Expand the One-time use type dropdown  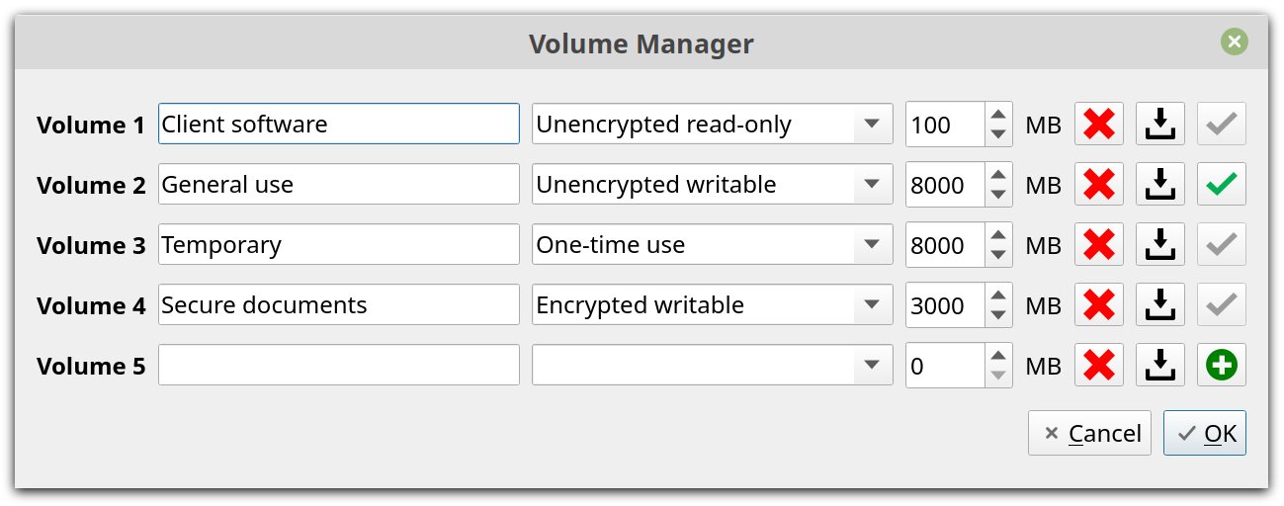[x=712, y=245]
